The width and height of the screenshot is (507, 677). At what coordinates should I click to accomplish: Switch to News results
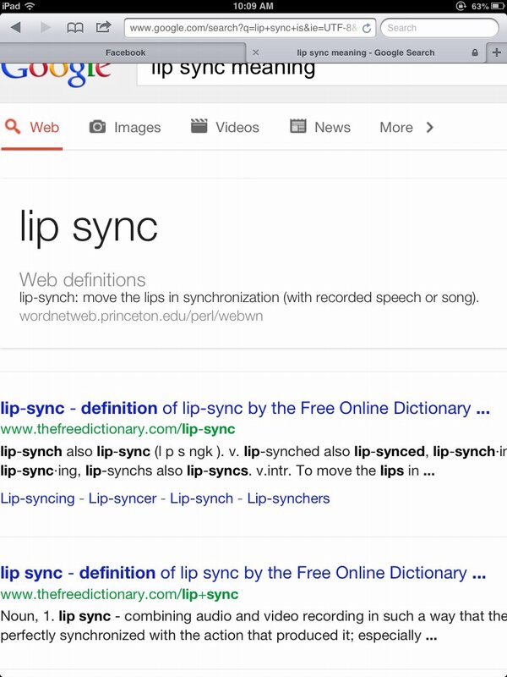pyautogui.click(x=320, y=127)
